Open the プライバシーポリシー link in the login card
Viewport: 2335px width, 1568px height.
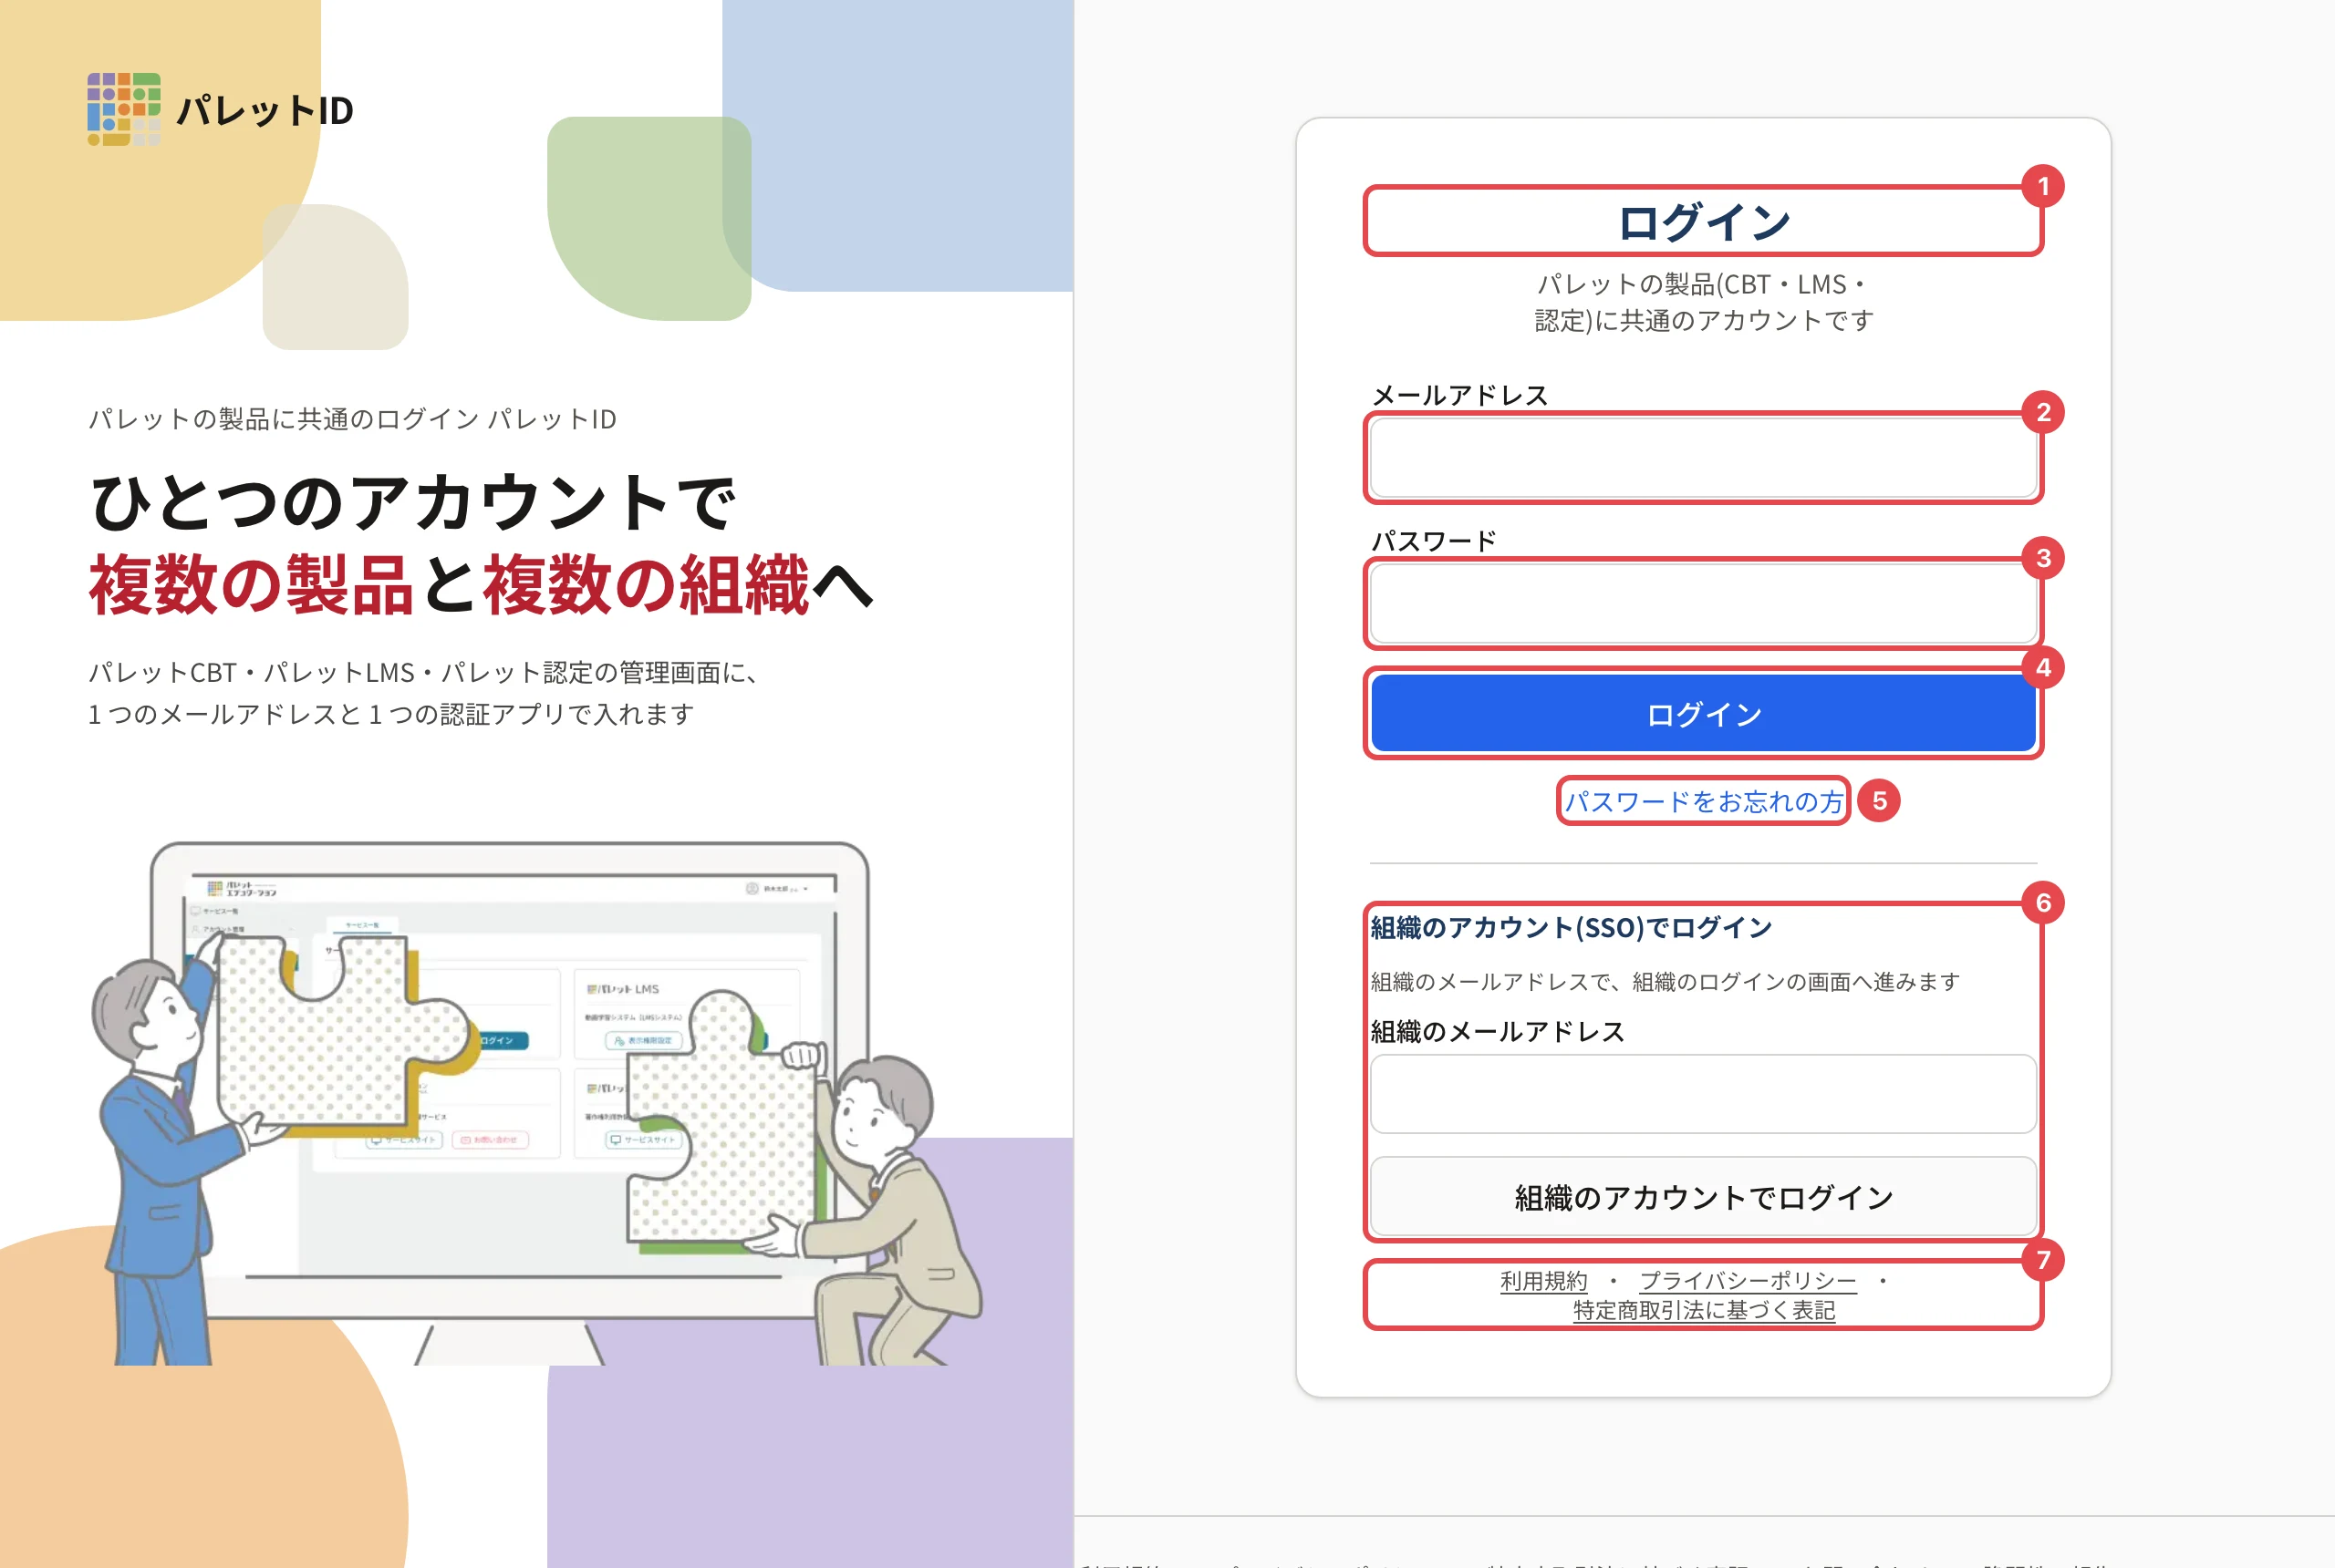1747,1280
